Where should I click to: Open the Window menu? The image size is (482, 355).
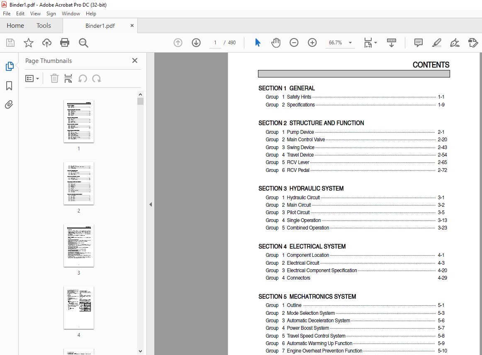(71, 14)
